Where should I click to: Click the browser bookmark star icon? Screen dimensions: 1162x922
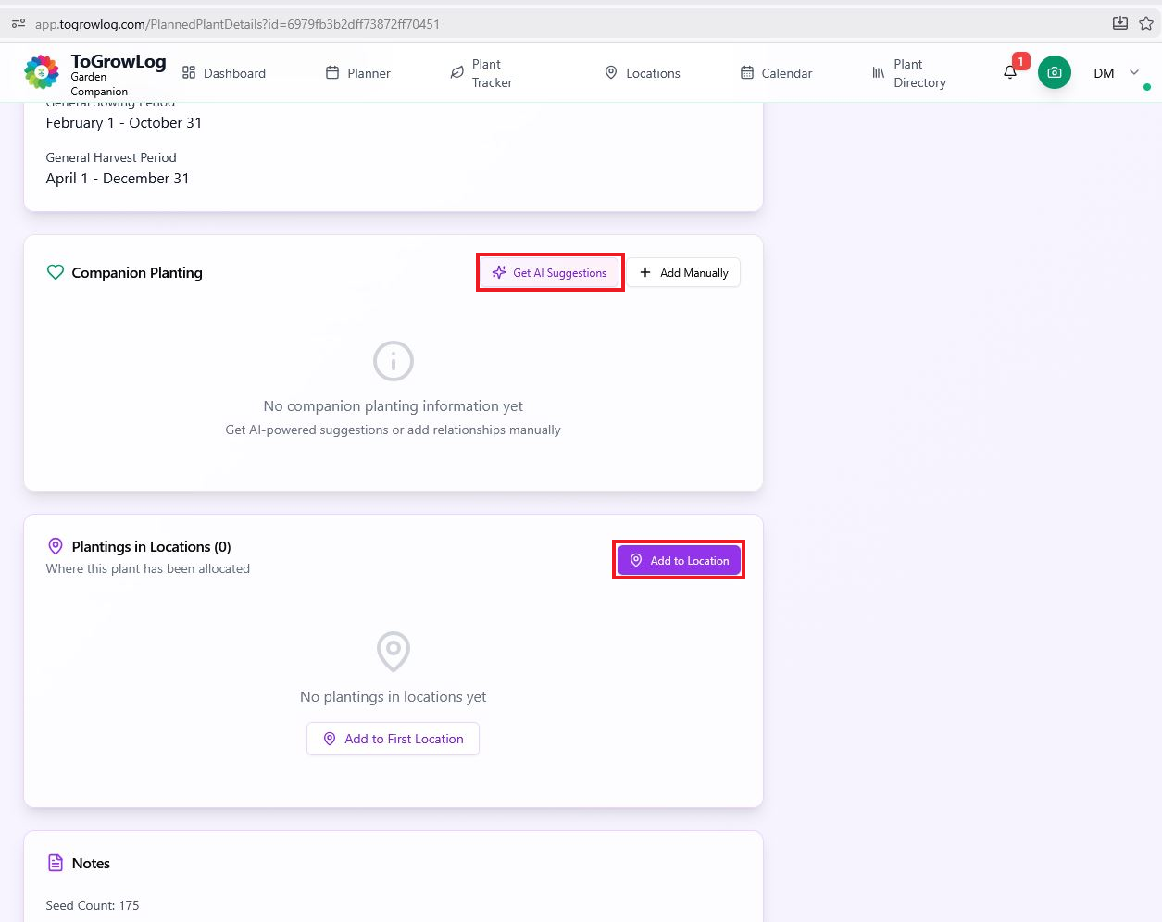point(1146,24)
